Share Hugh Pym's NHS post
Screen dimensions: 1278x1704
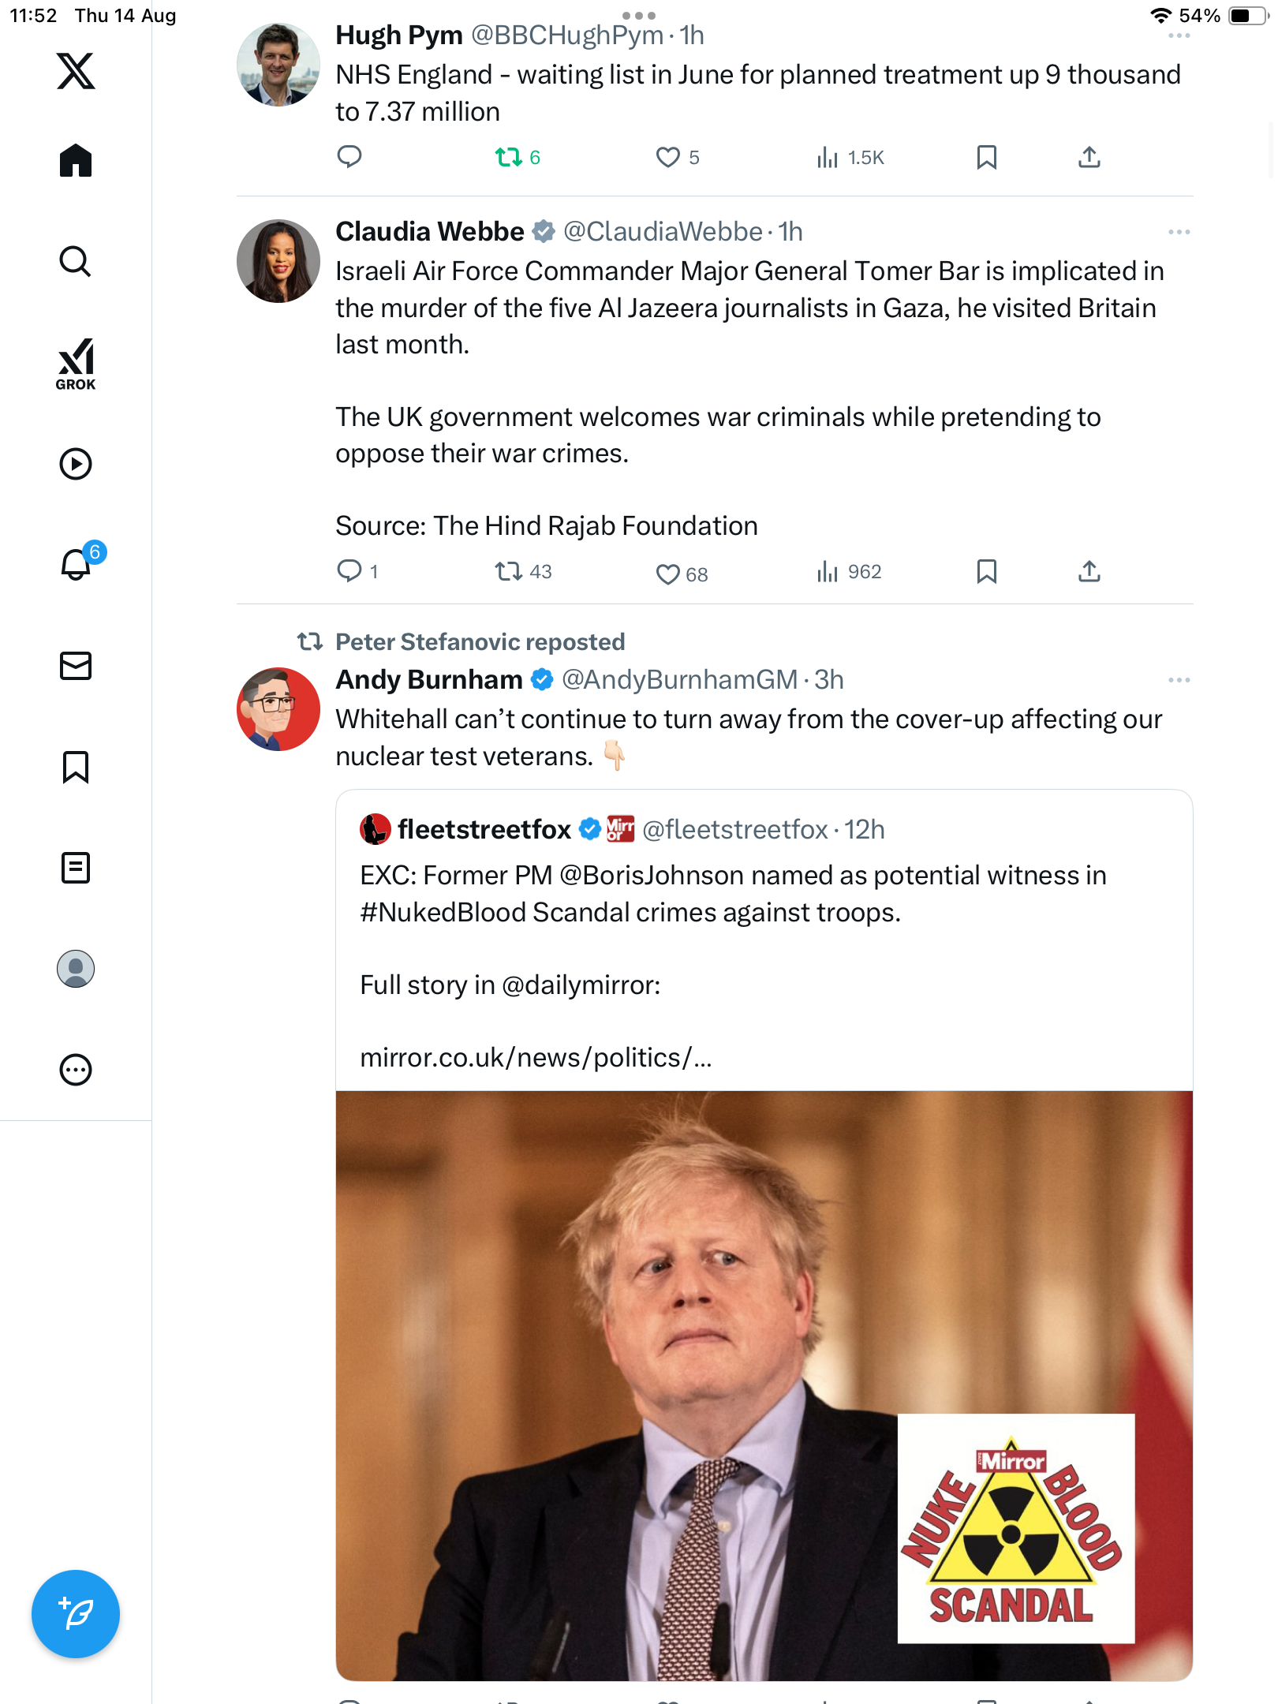pos(1089,158)
